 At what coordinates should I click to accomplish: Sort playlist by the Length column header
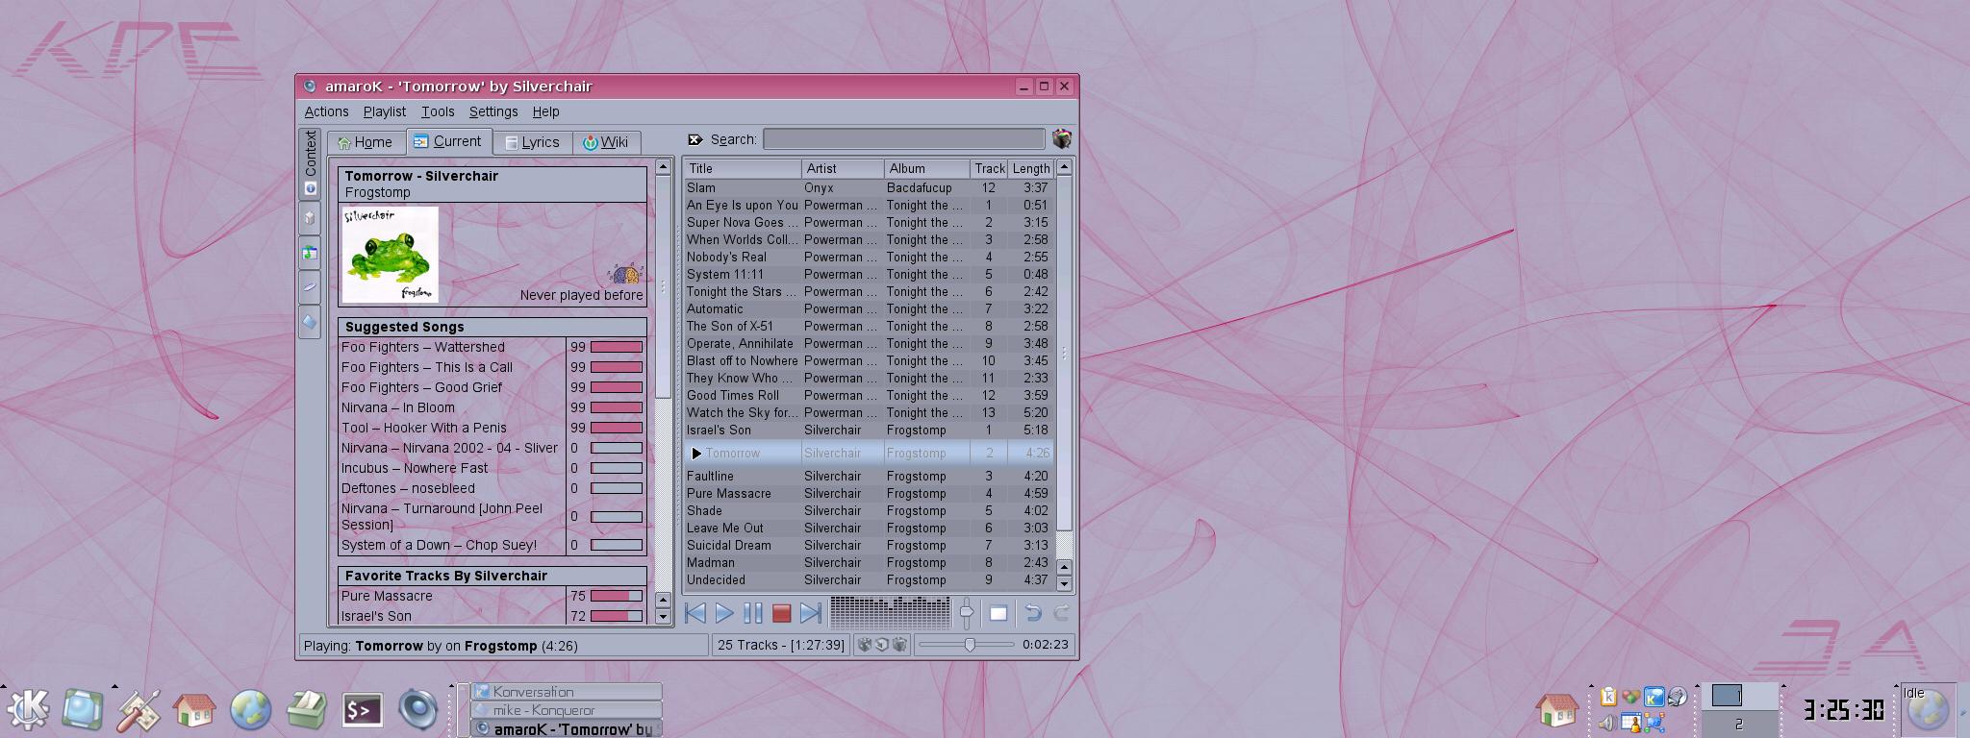pyautogui.click(x=1031, y=168)
